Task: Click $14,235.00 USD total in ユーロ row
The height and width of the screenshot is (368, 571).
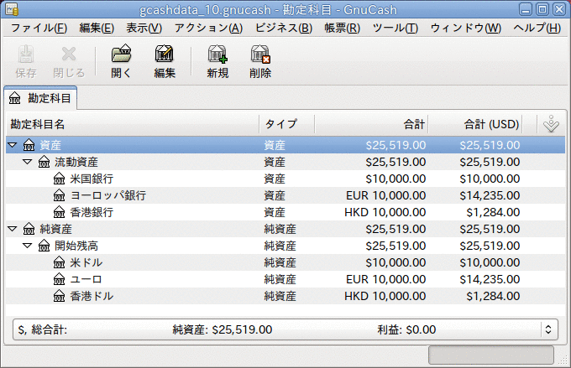Action: click(x=490, y=279)
